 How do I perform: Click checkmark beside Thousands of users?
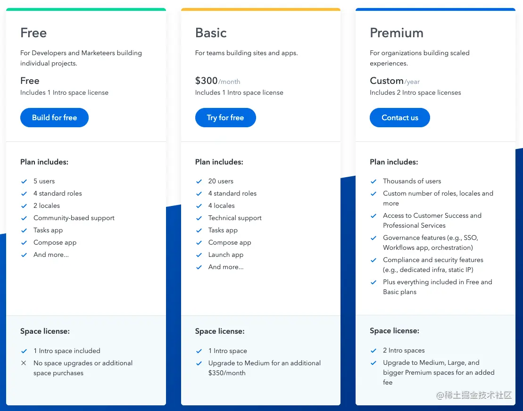(x=374, y=181)
